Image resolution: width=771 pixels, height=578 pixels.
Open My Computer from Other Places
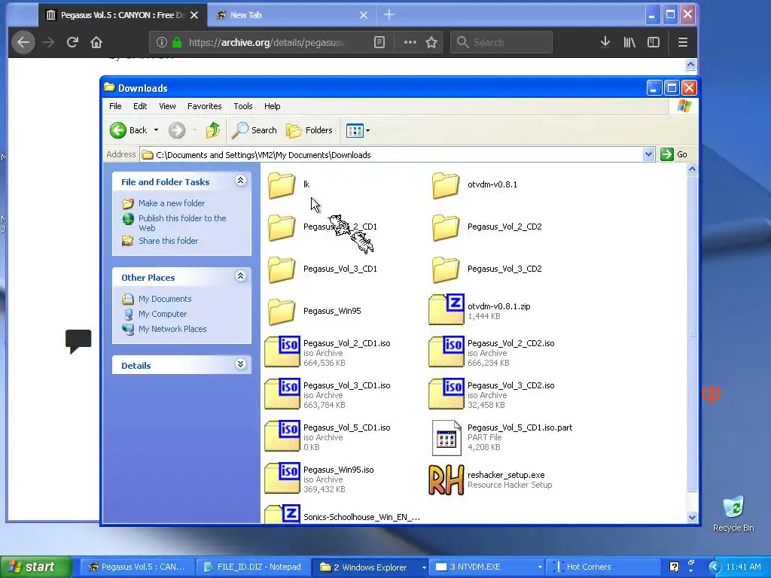click(x=163, y=314)
